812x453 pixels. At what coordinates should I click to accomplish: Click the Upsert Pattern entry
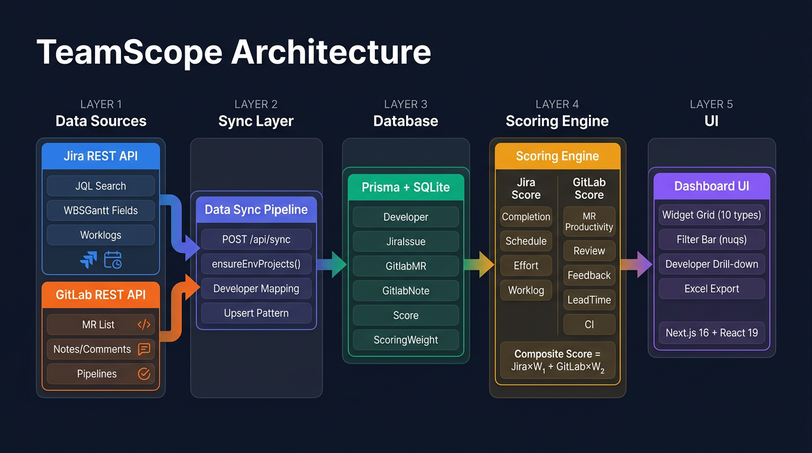256,313
